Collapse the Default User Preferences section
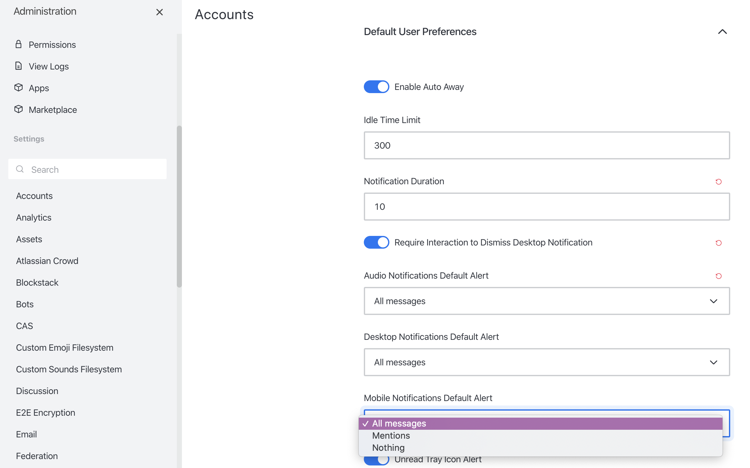 coord(722,32)
